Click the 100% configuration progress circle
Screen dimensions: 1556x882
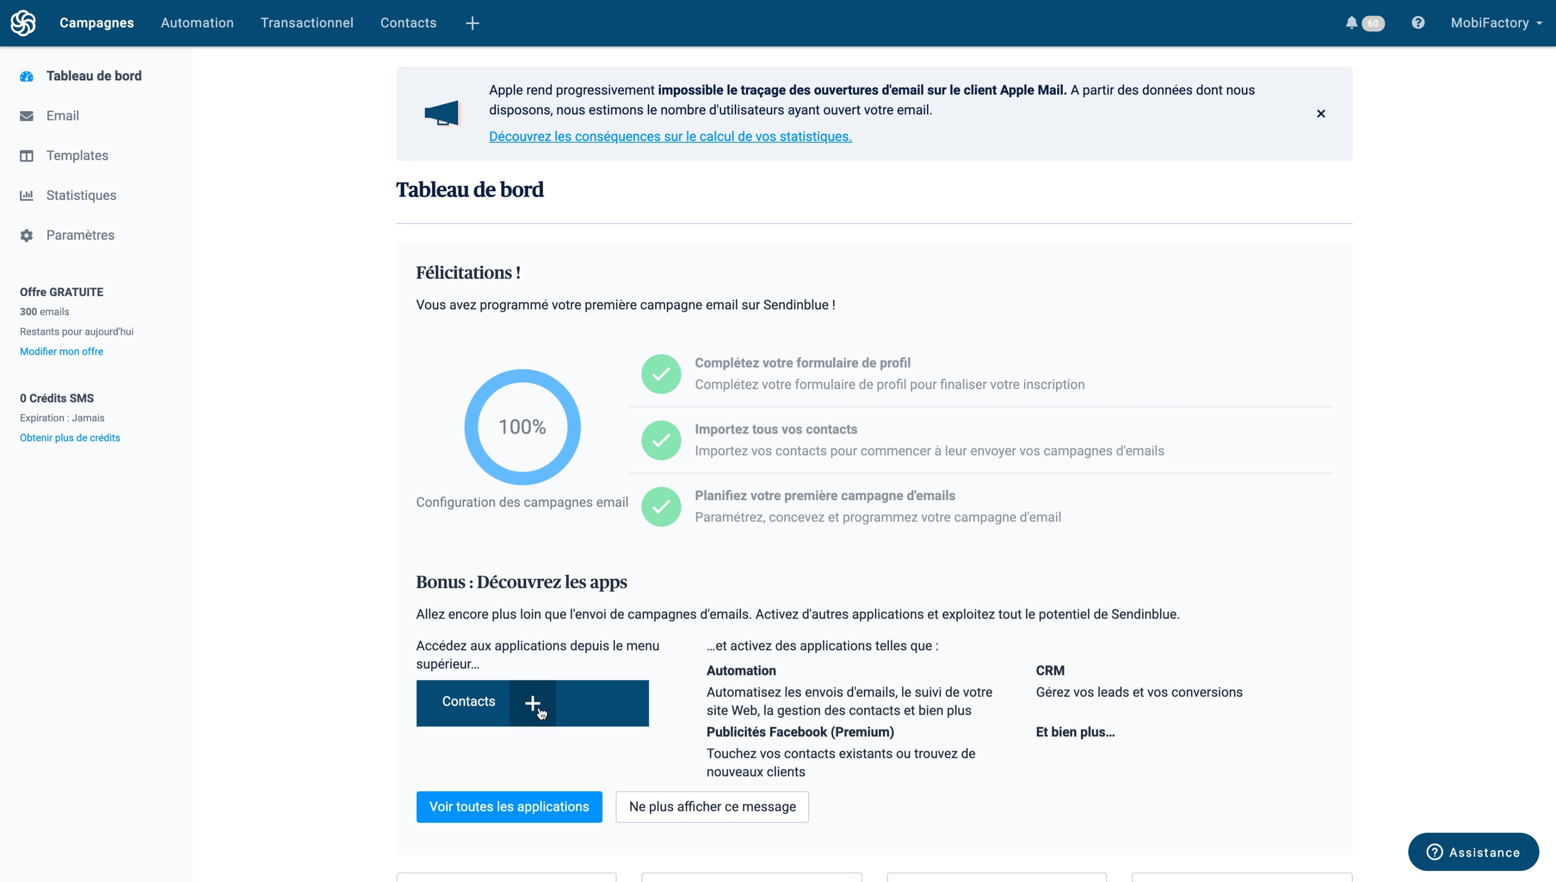coord(522,427)
